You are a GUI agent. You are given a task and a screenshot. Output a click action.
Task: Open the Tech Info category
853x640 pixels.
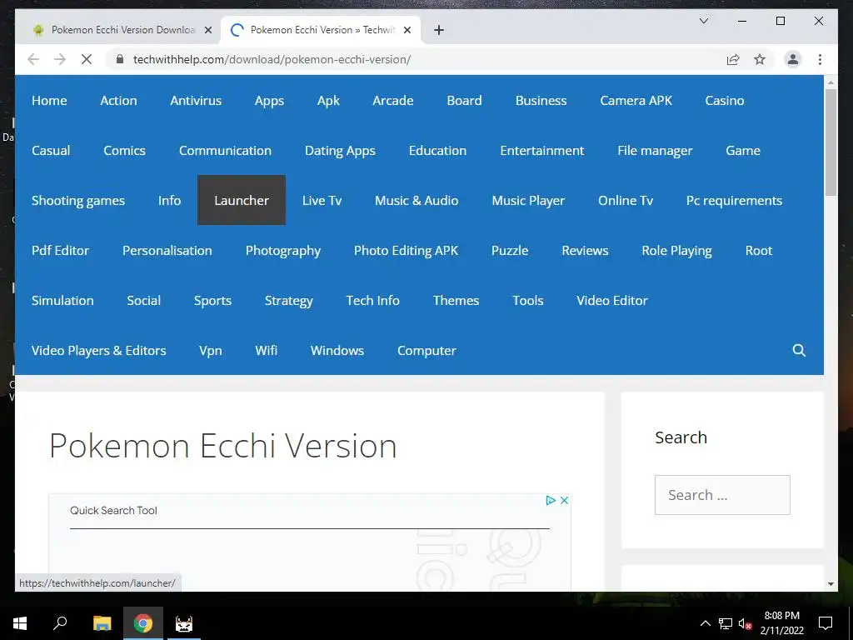[372, 300]
